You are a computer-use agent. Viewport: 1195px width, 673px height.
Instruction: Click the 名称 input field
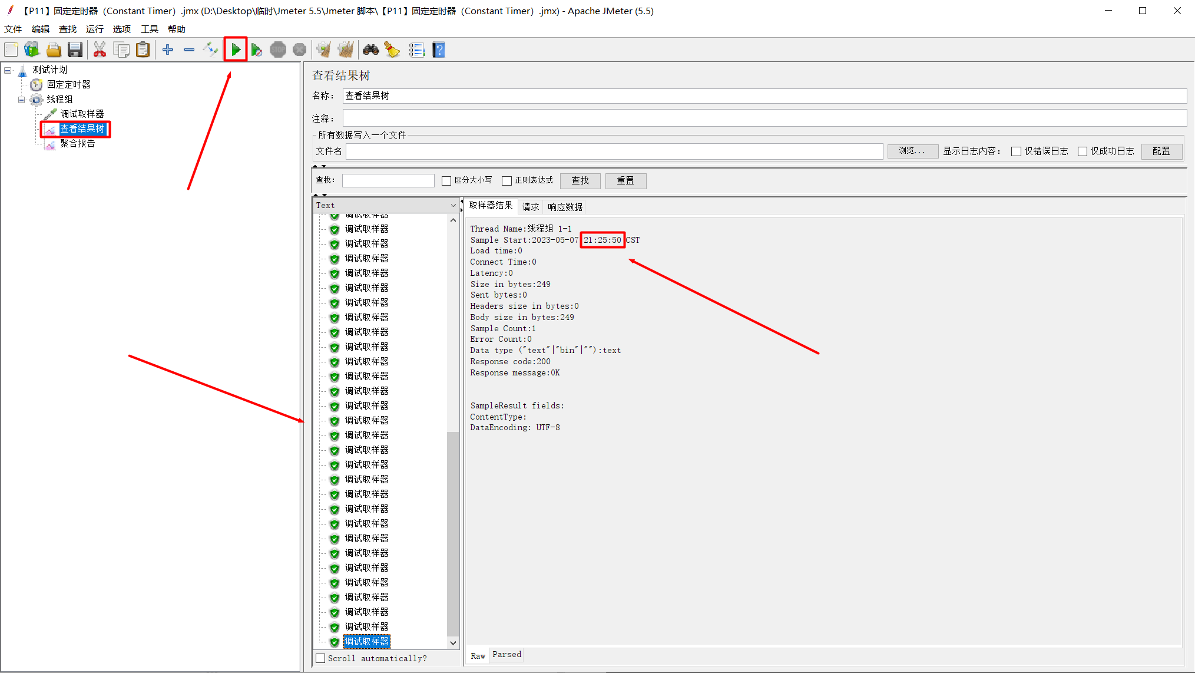(764, 96)
